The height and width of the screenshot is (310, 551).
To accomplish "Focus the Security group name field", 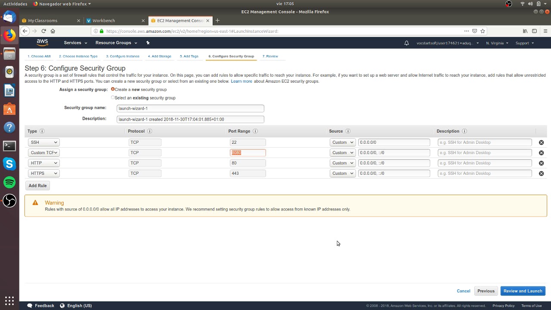I will [190, 108].
